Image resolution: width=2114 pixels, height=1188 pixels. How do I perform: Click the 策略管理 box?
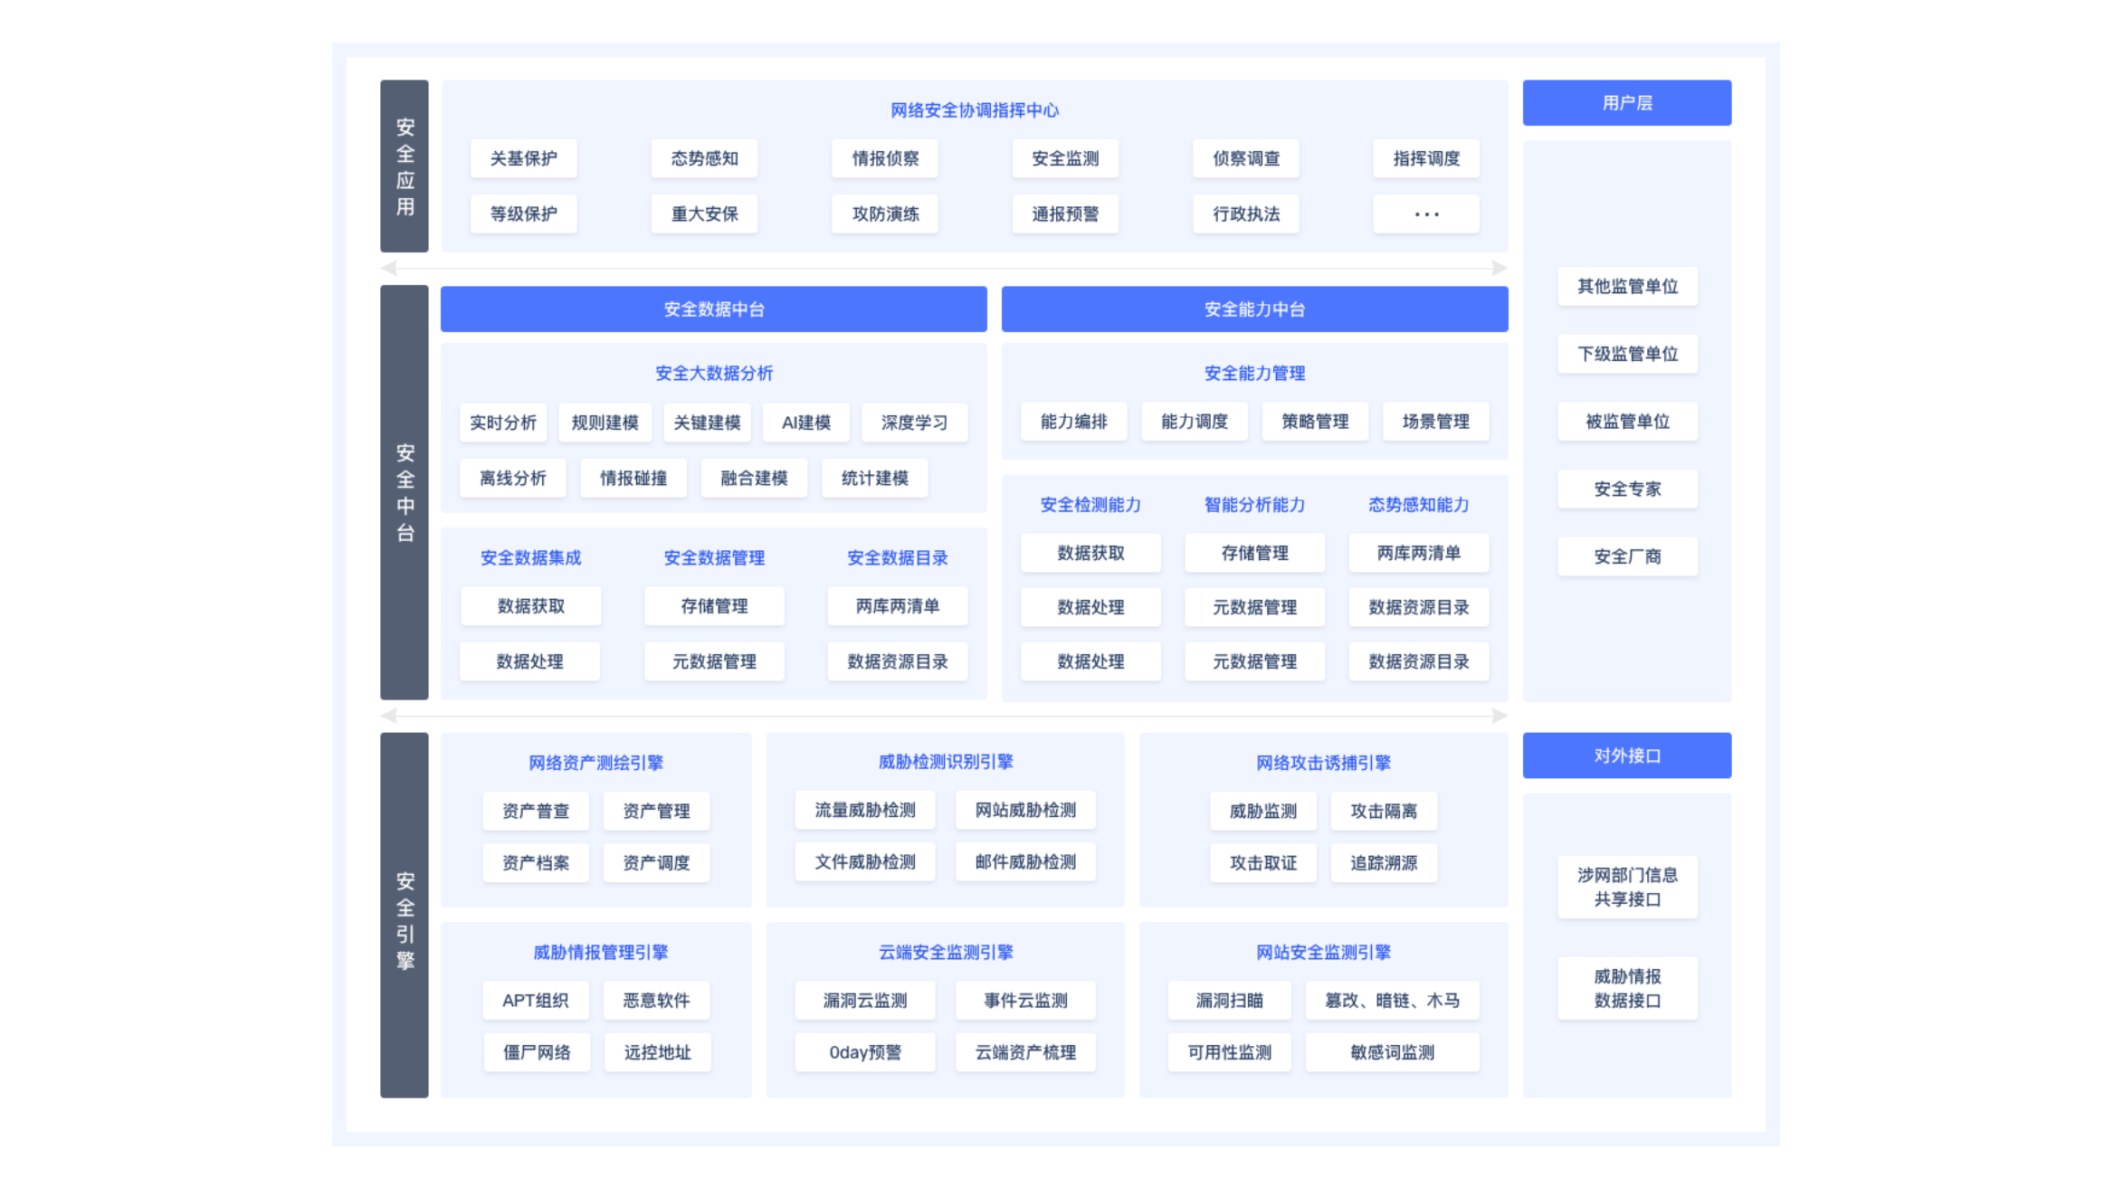coord(1315,422)
